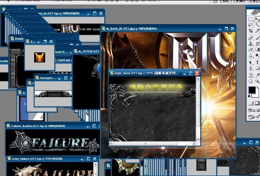The height and width of the screenshot is (176, 260).
Task: Open the foreground color picker swatch
Action: [252, 90]
